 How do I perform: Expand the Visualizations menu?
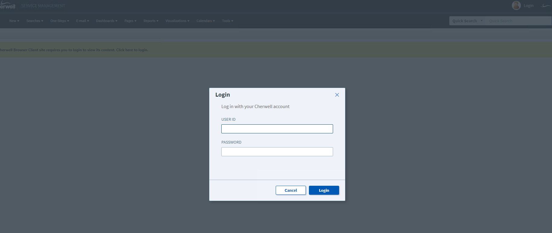pos(177,21)
